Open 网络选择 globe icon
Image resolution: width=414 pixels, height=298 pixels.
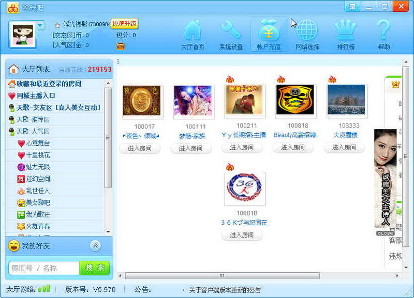pos(307,31)
